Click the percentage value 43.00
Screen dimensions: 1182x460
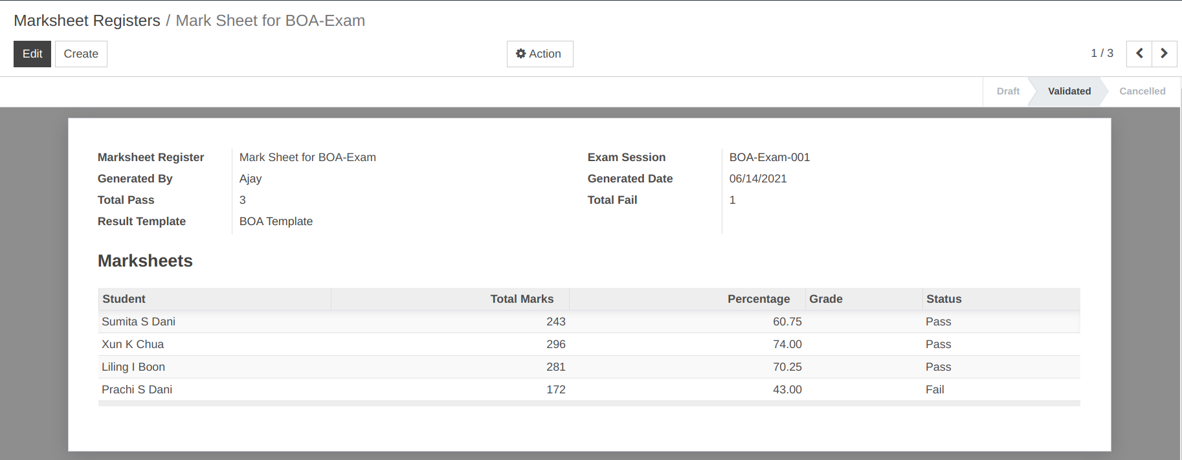(787, 389)
